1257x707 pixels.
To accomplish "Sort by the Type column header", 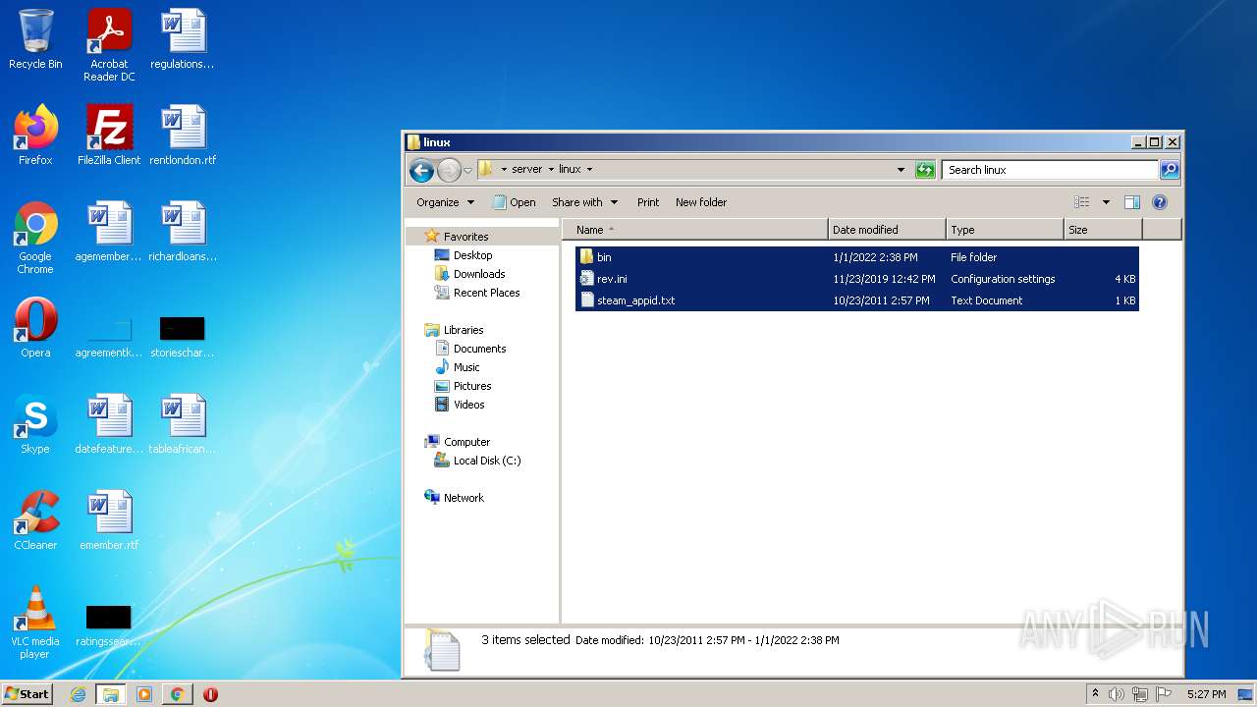I will click(1005, 230).
